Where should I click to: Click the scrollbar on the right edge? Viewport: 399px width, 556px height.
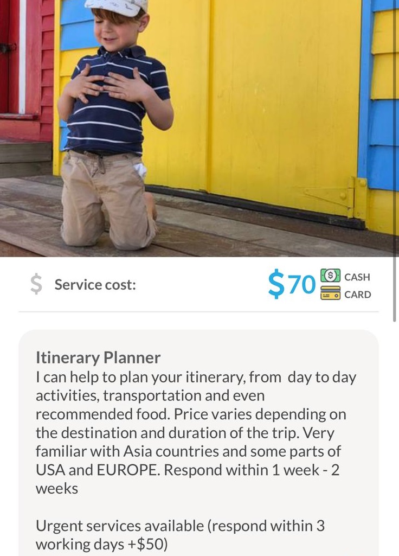(396, 293)
